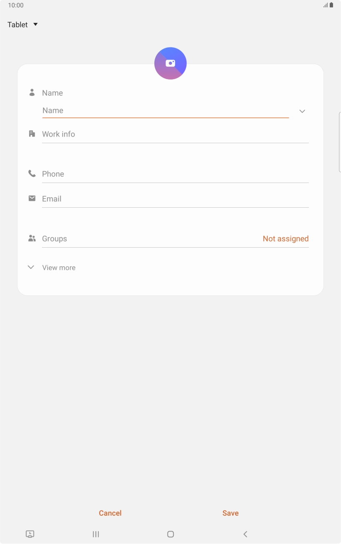Click the email envelope icon
The image size is (341, 544).
pos(32,198)
